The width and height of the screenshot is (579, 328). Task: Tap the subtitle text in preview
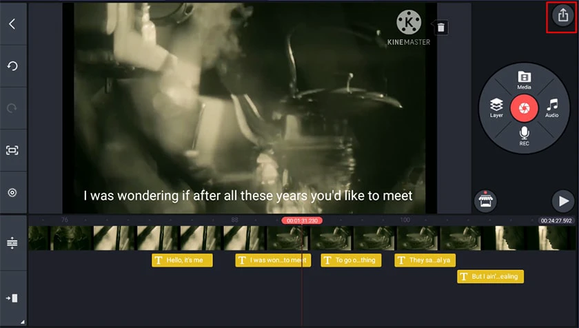247,196
